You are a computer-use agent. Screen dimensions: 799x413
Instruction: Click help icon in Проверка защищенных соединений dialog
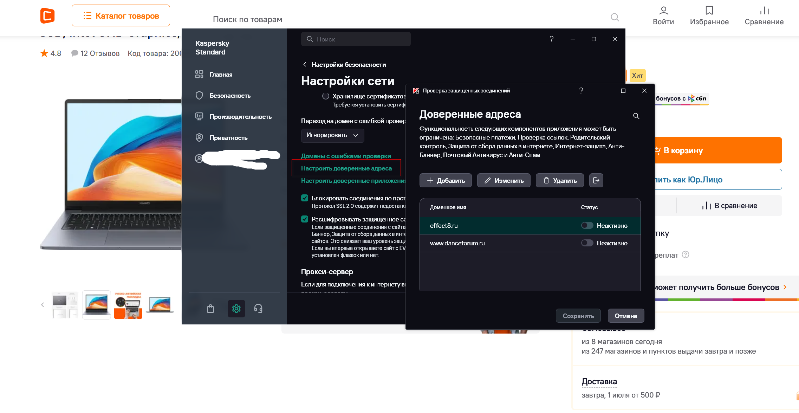coord(581,91)
